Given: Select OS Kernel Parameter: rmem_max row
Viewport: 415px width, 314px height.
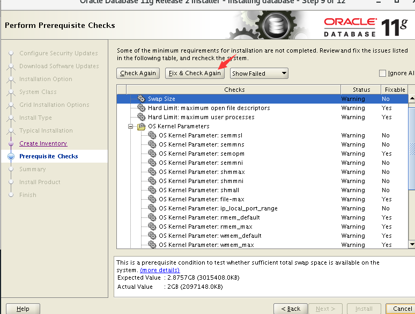Looking at the screenshot, I should tap(262, 227).
